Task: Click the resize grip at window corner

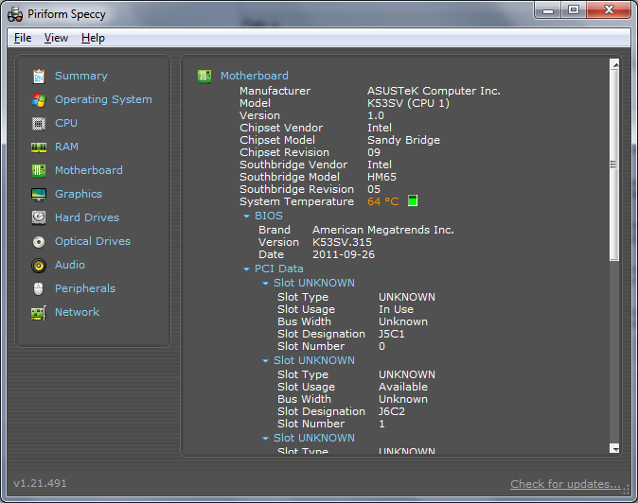Action: [x=626, y=491]
